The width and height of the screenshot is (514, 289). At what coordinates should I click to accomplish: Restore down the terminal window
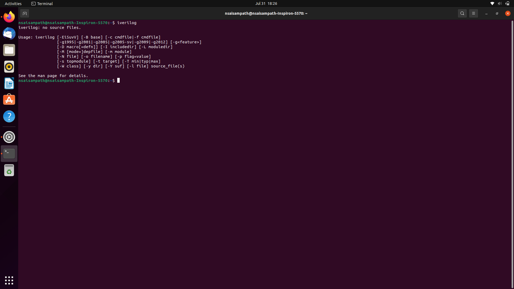pyautogui.click(x=497, y=13)
